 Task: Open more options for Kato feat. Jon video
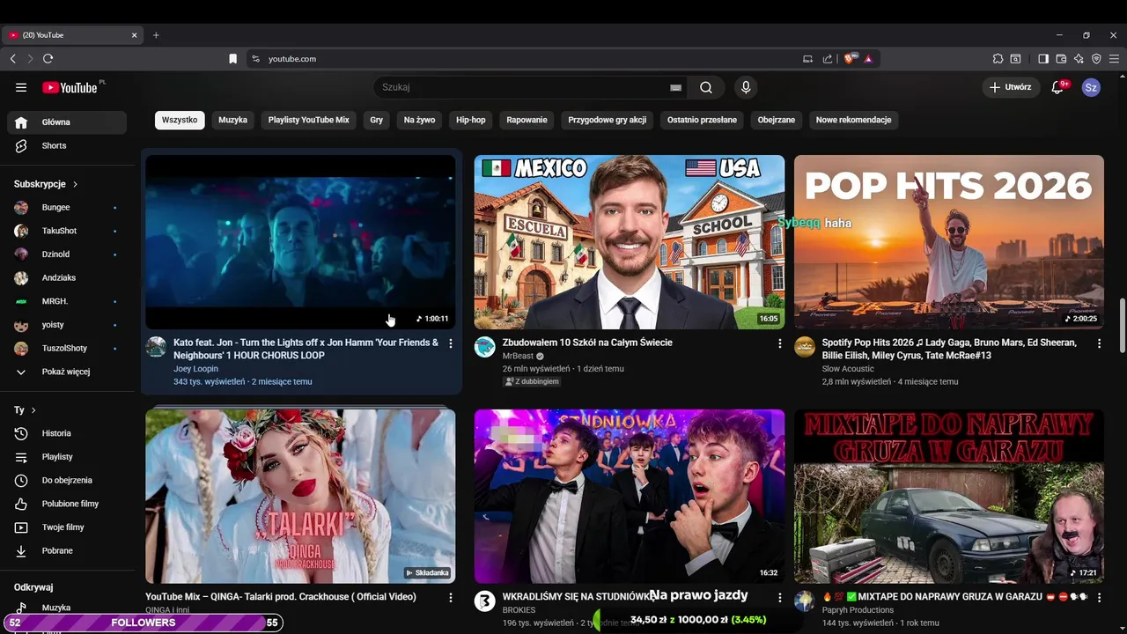coord(450,343)
